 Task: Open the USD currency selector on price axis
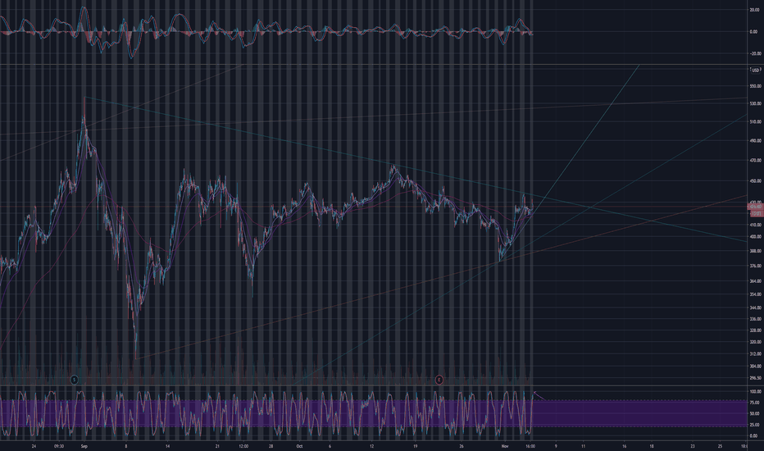(x=755, y=71)
